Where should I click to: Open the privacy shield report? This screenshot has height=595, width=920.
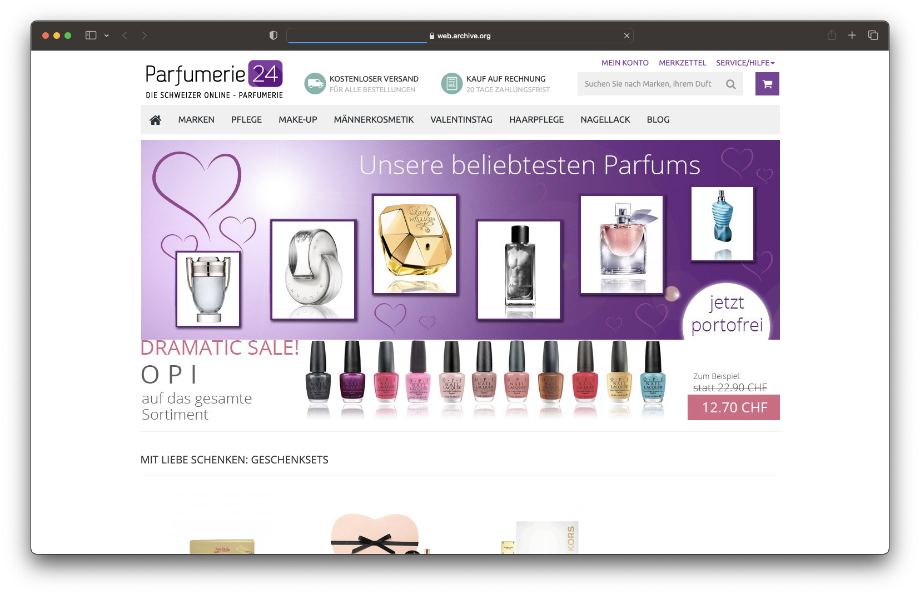pos(273,36)
